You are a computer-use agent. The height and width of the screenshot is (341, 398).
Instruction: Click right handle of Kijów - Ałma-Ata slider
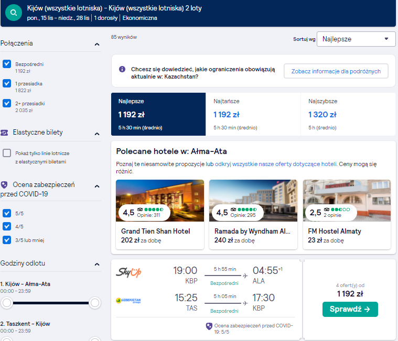click(95, 303)
